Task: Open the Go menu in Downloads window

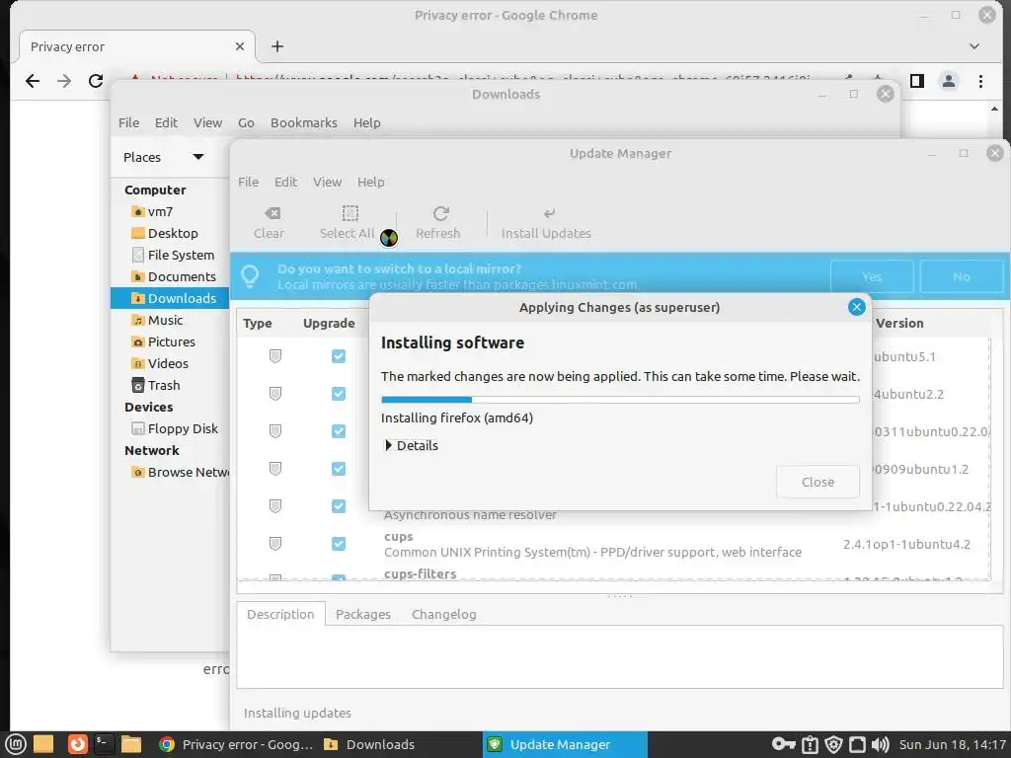Action: pyautogui.click(x=246, y=122)
